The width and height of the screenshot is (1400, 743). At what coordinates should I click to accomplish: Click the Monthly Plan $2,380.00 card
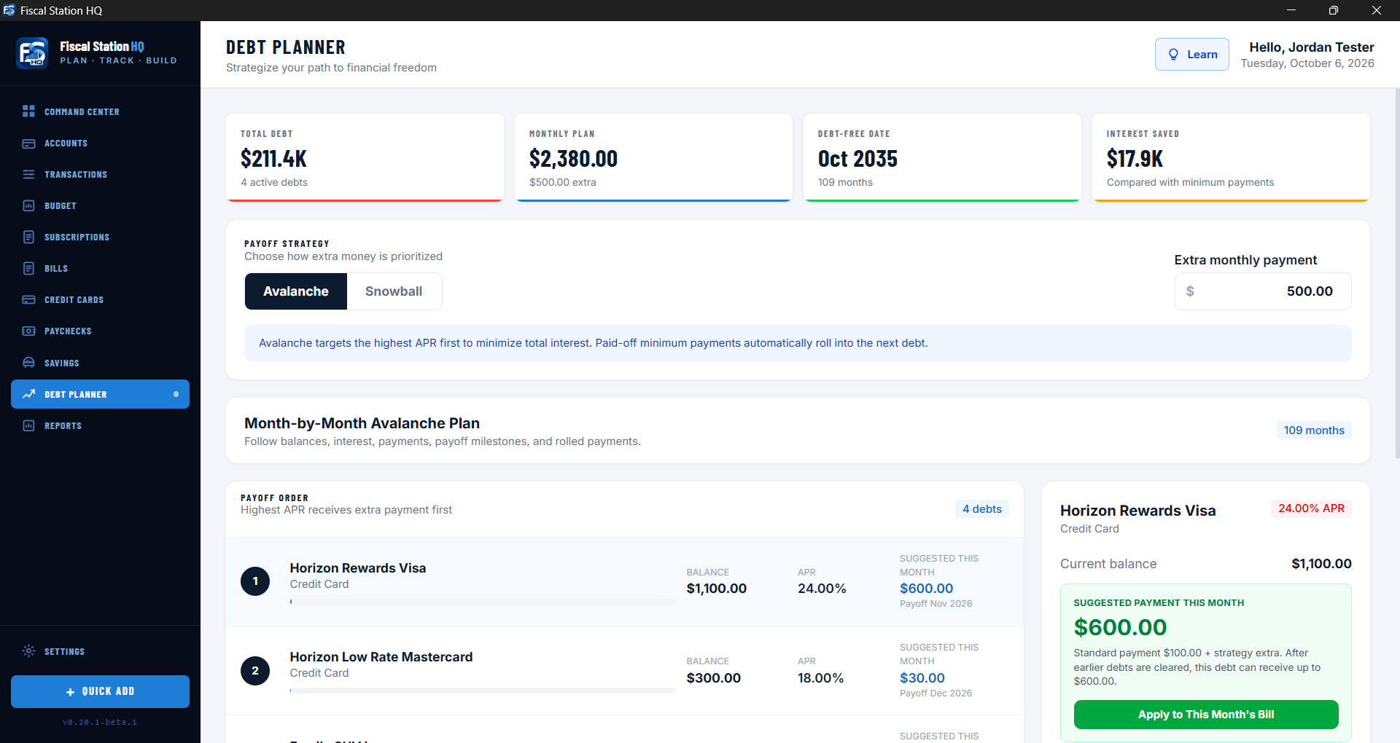click(653, 157)
